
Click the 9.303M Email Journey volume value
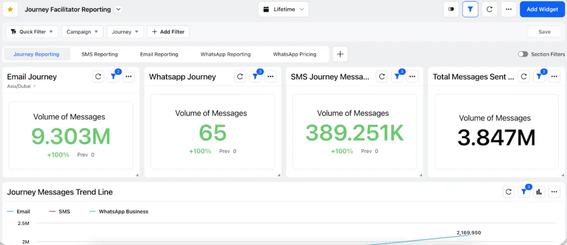(x=71, y=136)
